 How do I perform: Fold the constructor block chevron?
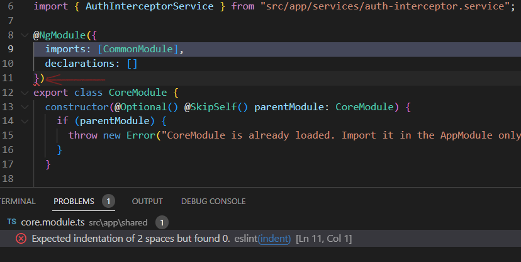[24, 107]
